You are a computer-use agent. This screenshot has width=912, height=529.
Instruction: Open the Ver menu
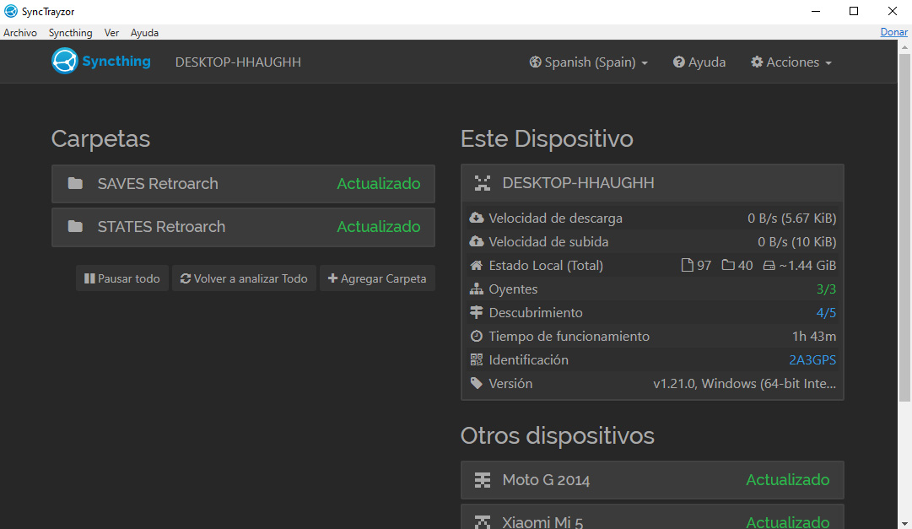[111, 33]
